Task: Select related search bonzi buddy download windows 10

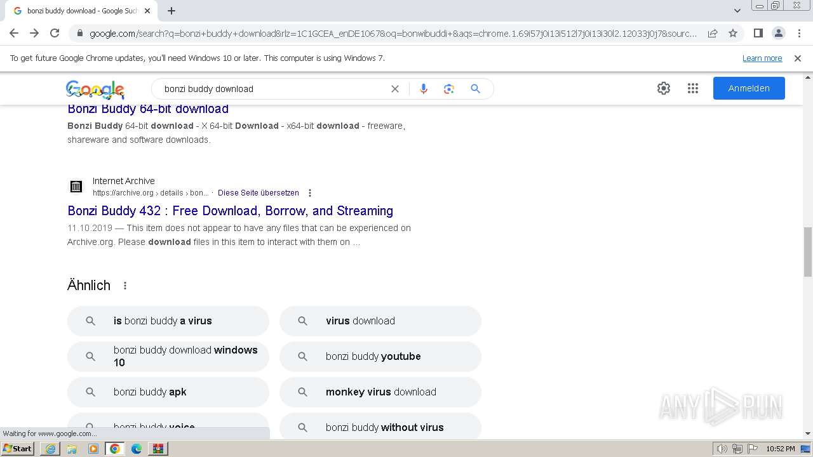Action: (168, 357)
